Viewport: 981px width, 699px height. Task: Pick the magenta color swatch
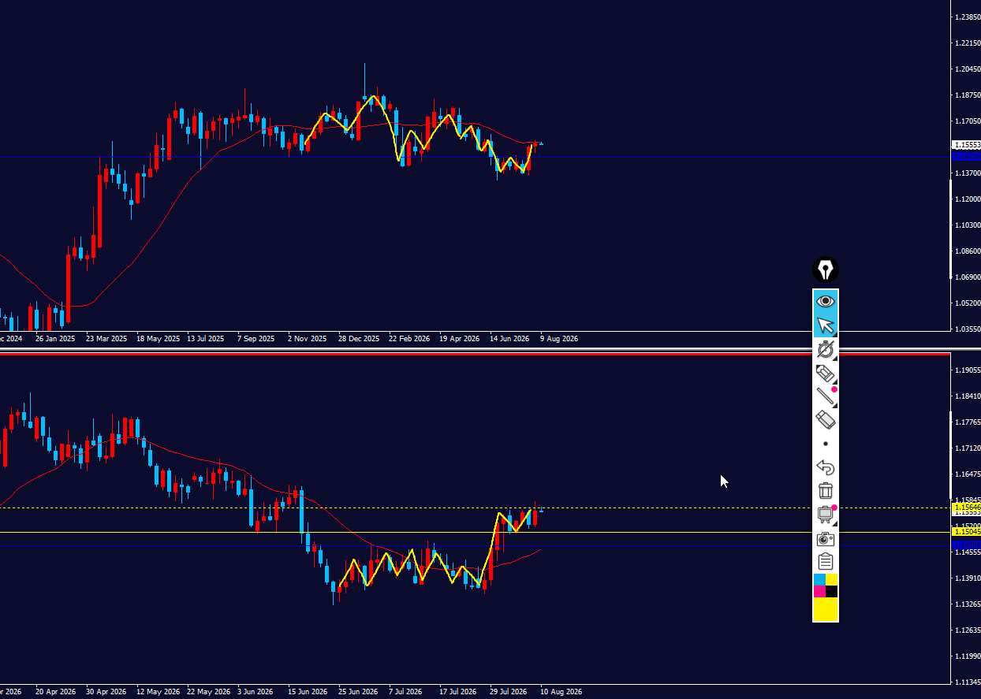[x=819, y=592]
